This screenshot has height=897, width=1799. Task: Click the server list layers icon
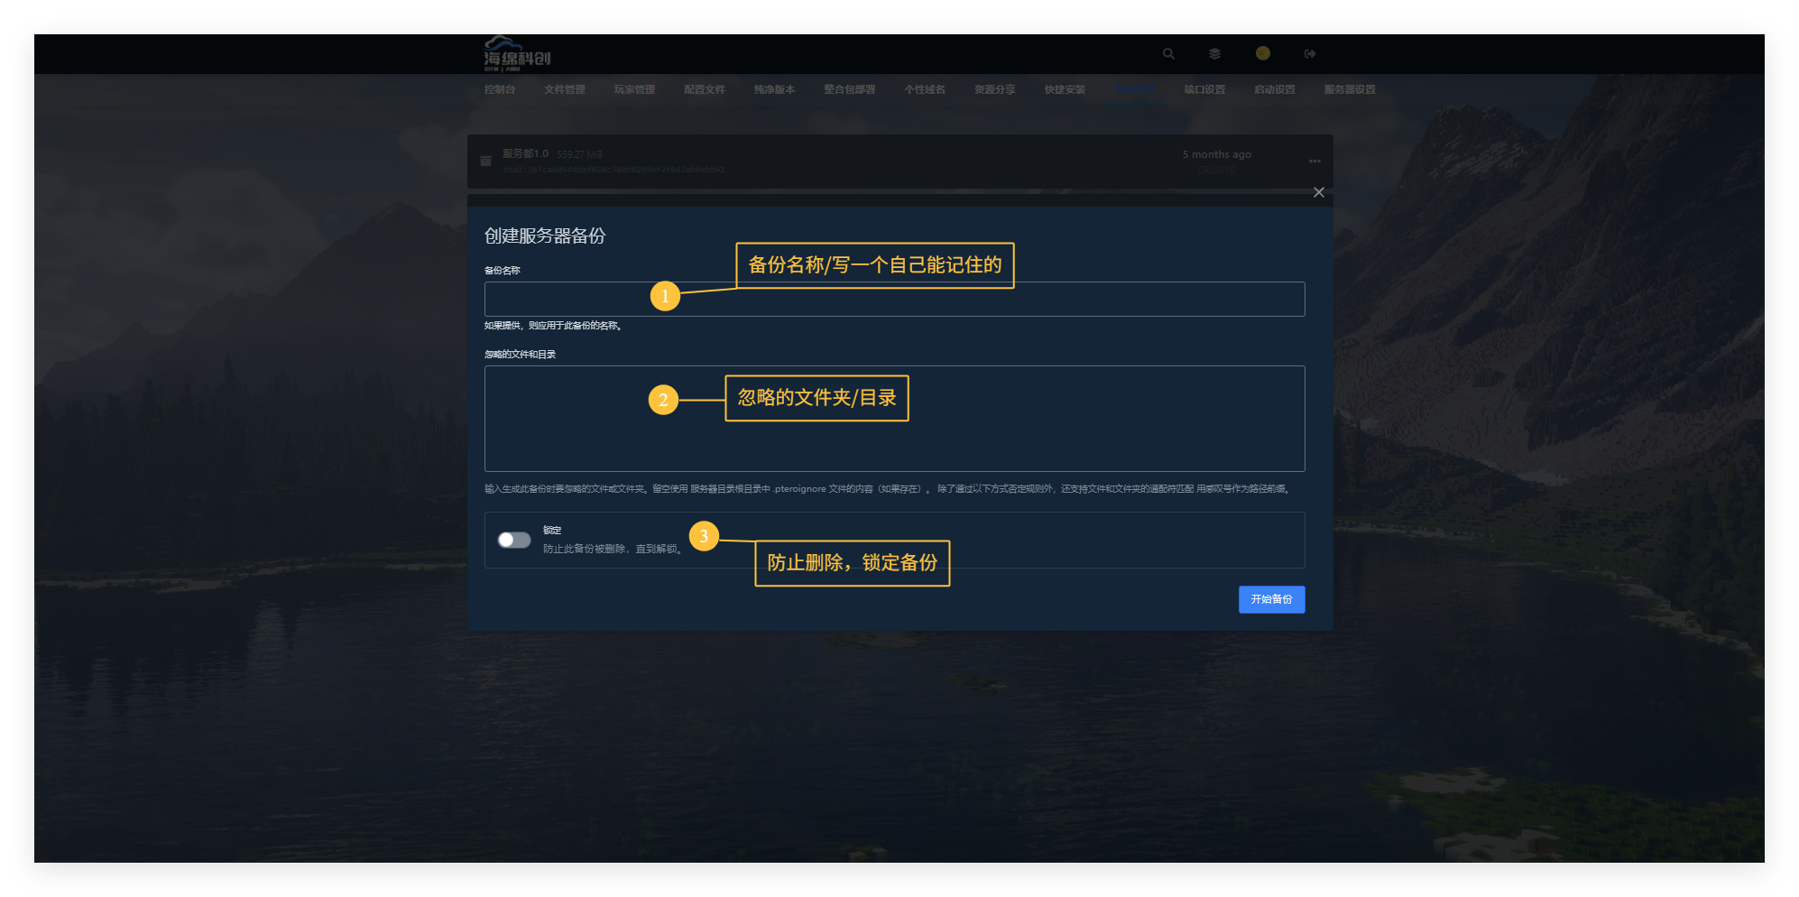point(1214,54)
